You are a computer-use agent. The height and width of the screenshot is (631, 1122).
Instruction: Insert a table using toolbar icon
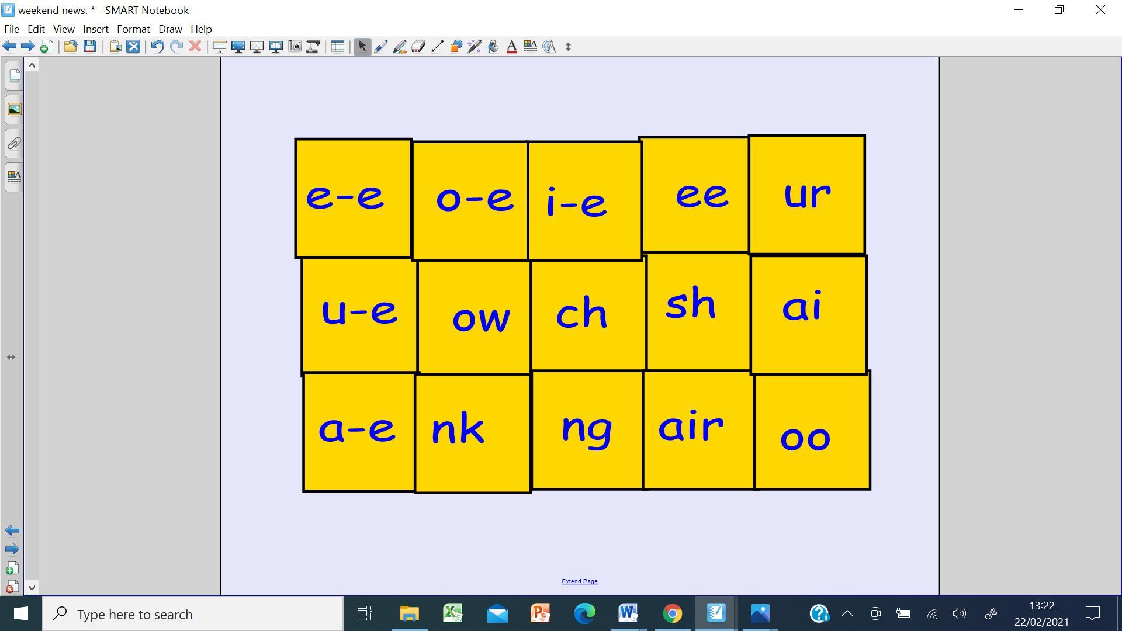(338, 47)
